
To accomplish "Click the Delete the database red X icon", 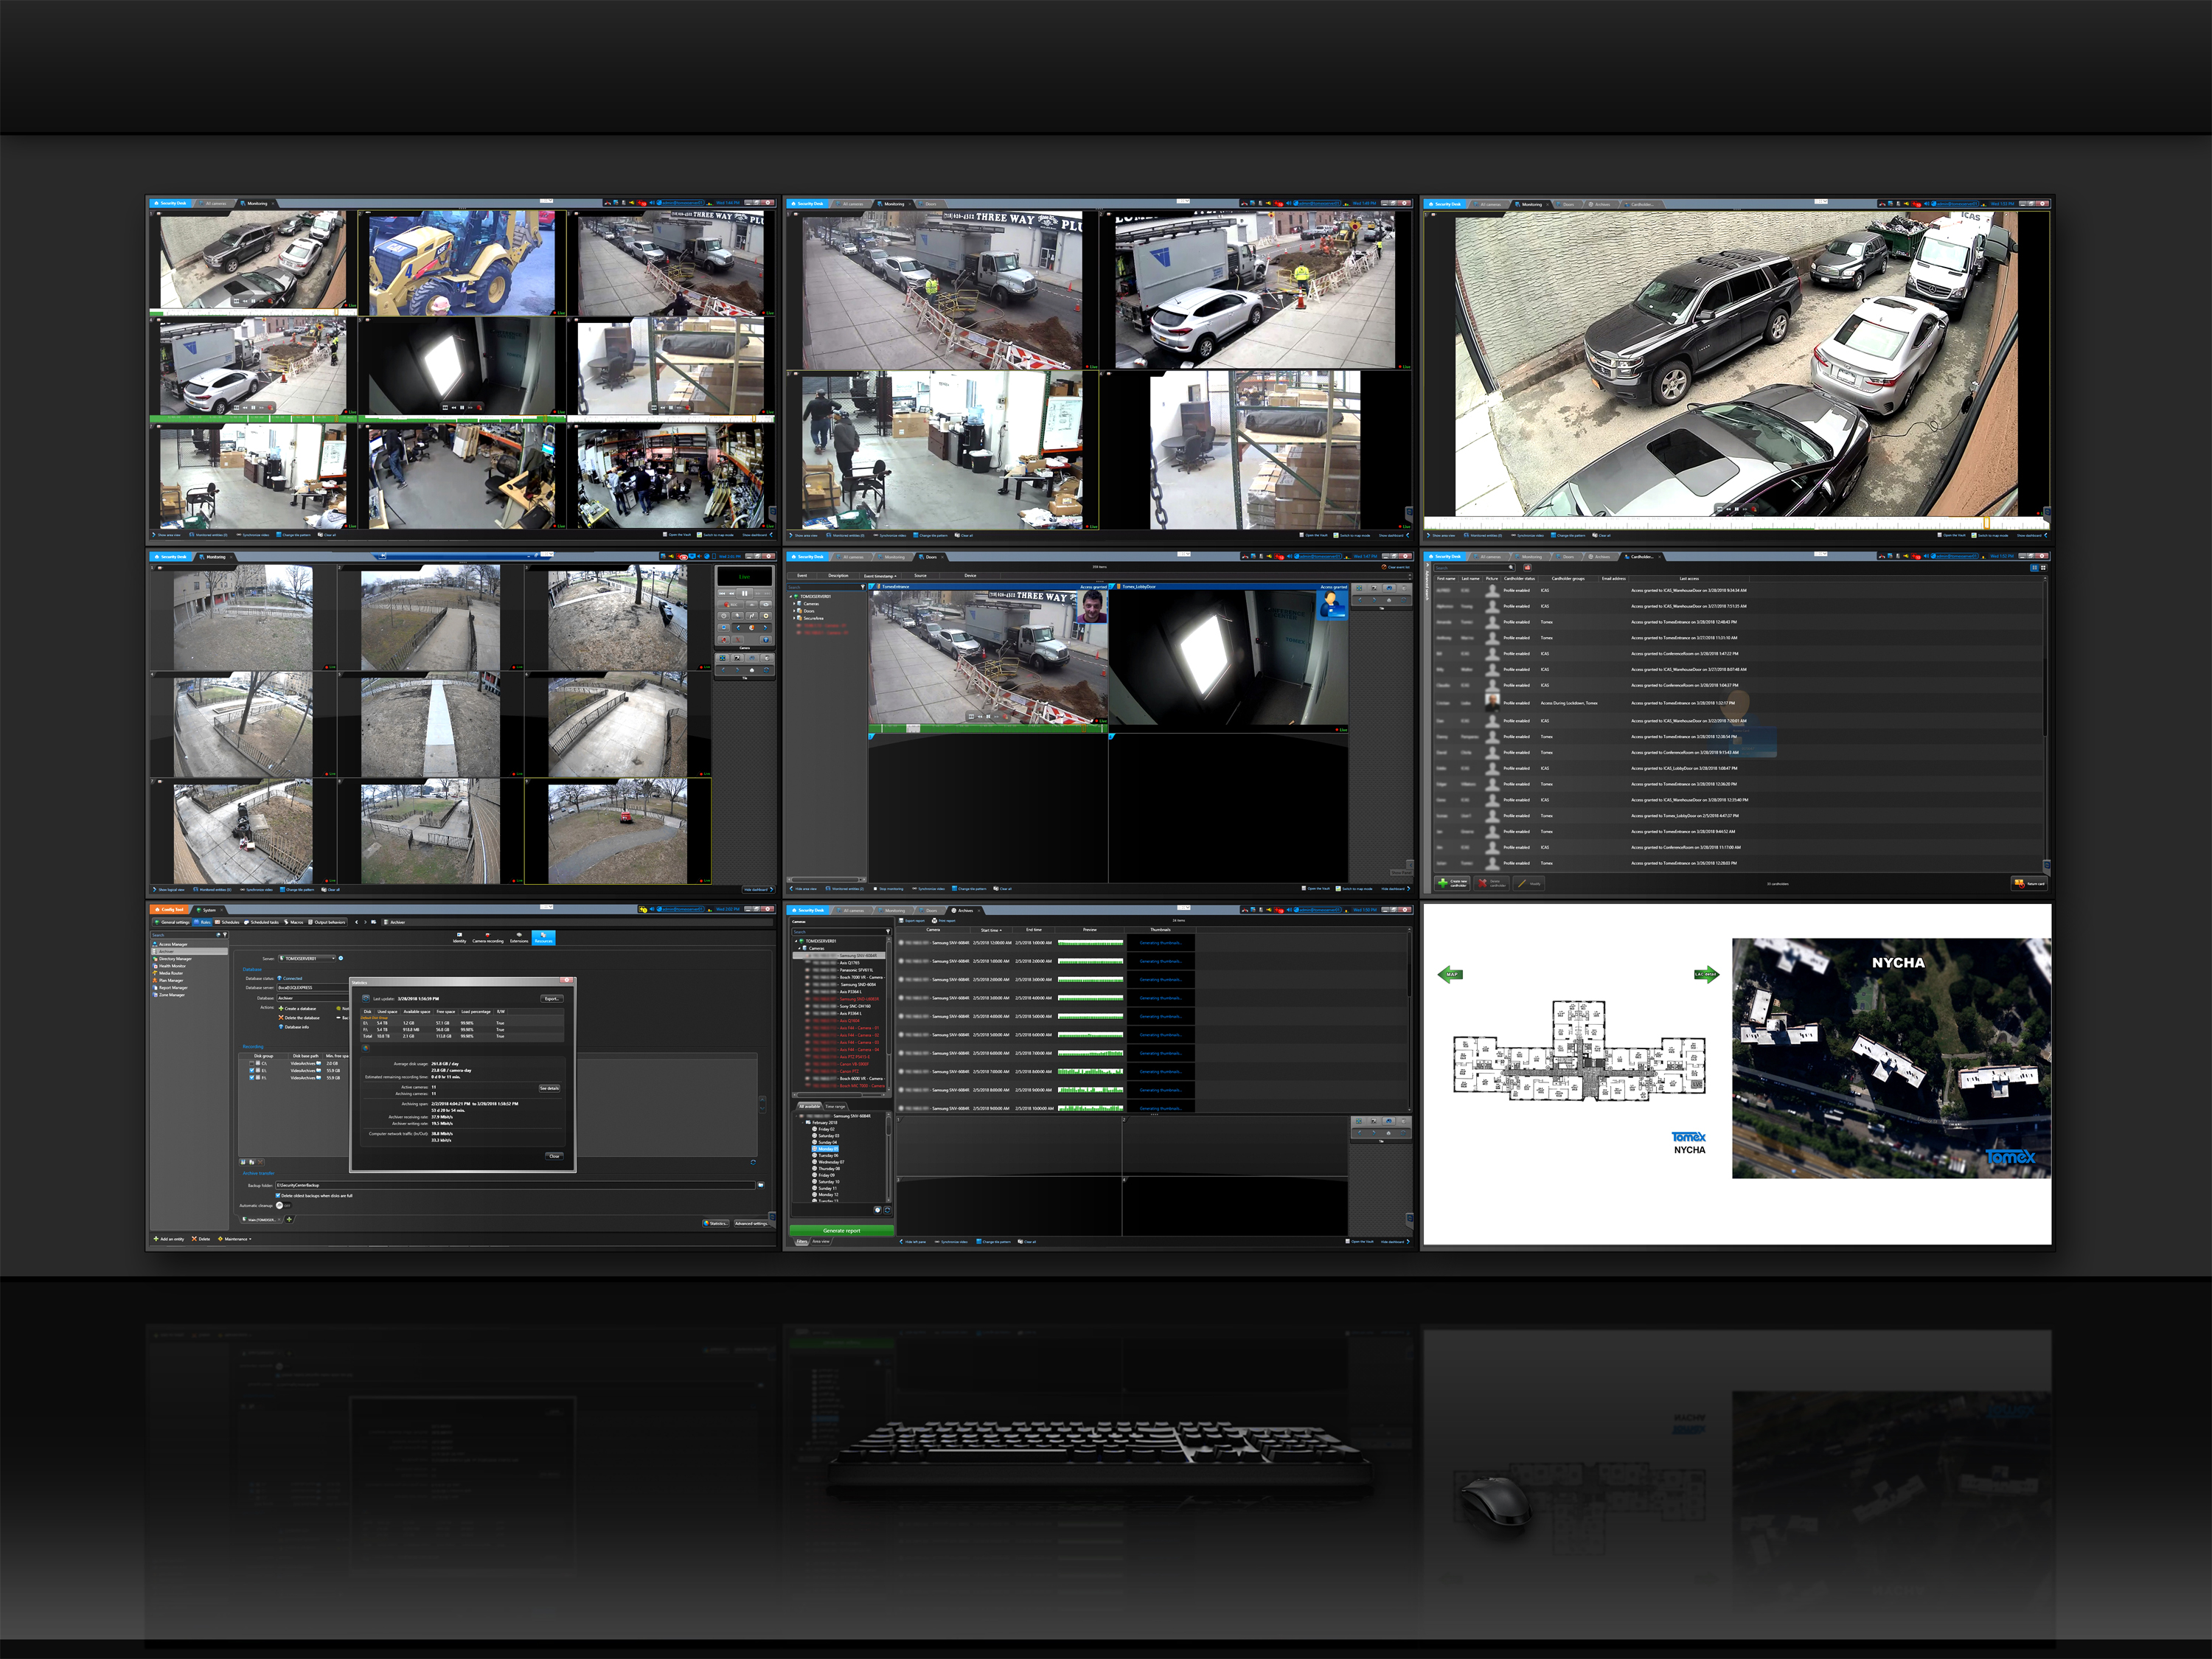I will click(x=281, y=1018).
